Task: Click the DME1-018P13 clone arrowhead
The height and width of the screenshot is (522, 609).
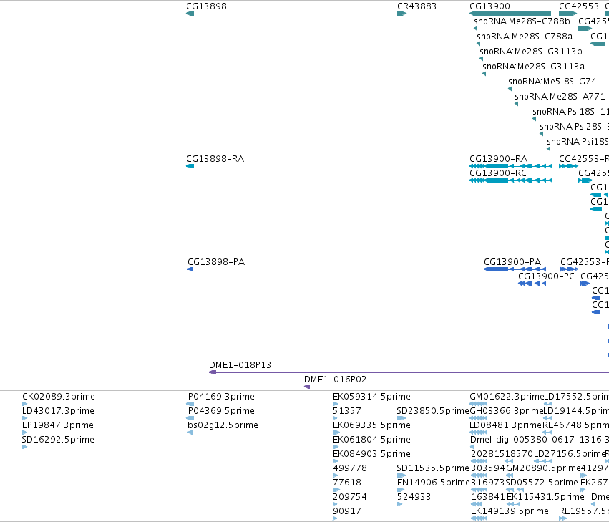Action: (x=213, y=372)
